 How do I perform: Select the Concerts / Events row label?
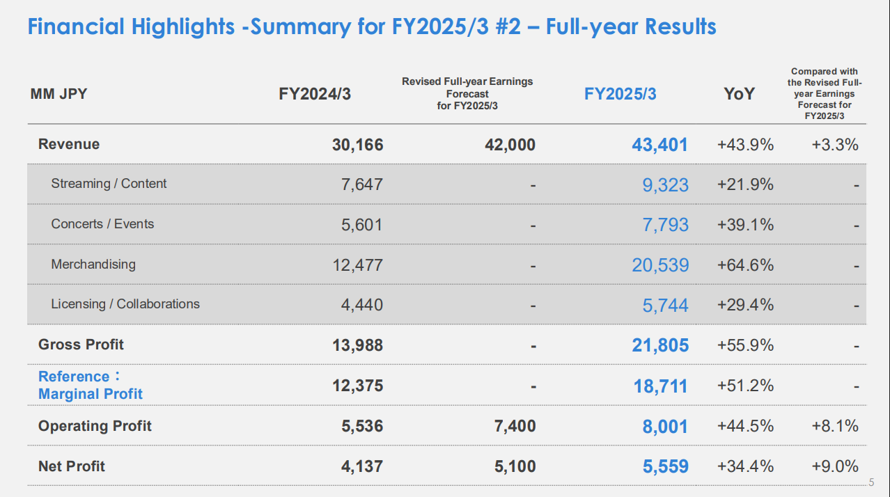tap(102, 224)
